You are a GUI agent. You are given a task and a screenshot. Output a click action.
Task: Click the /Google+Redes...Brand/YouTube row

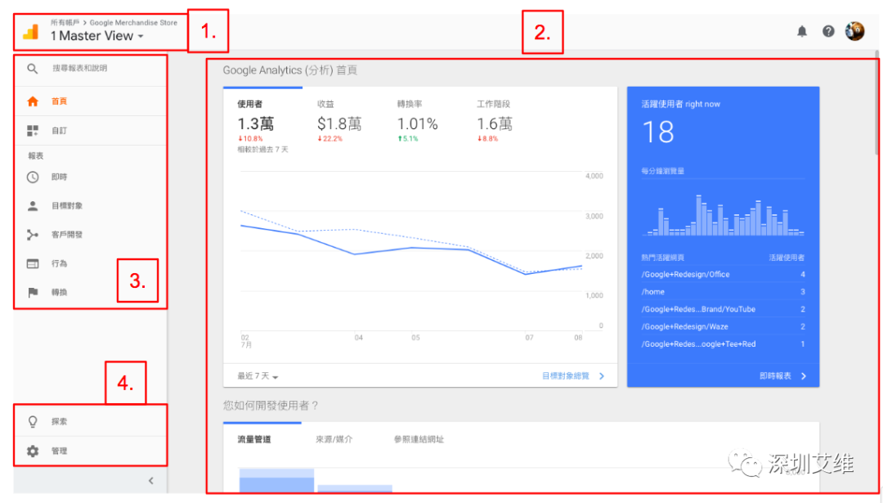[723, 309]
